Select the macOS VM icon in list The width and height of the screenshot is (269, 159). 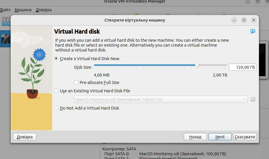pos(5,39)
